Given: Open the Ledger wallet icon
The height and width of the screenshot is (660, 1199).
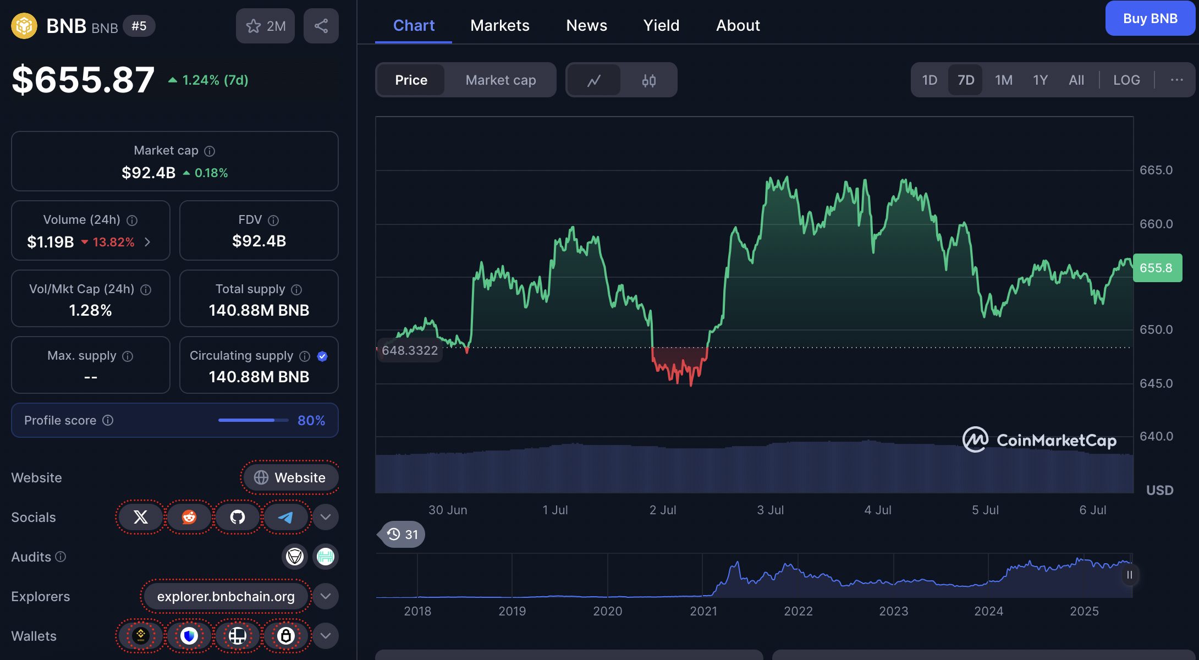Looking at the screenshot, I should point(238,636).
